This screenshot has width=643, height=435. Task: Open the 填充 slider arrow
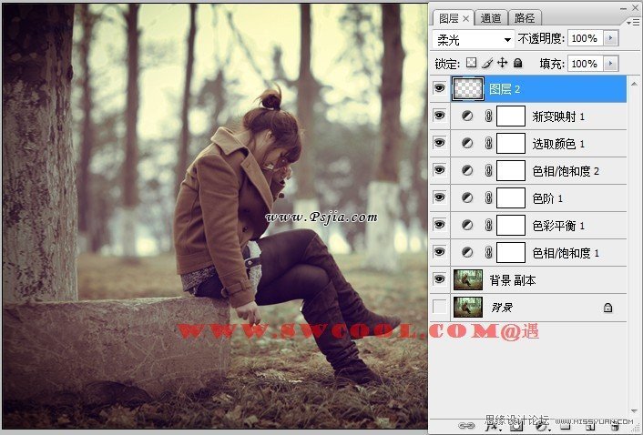coord(611,64)
